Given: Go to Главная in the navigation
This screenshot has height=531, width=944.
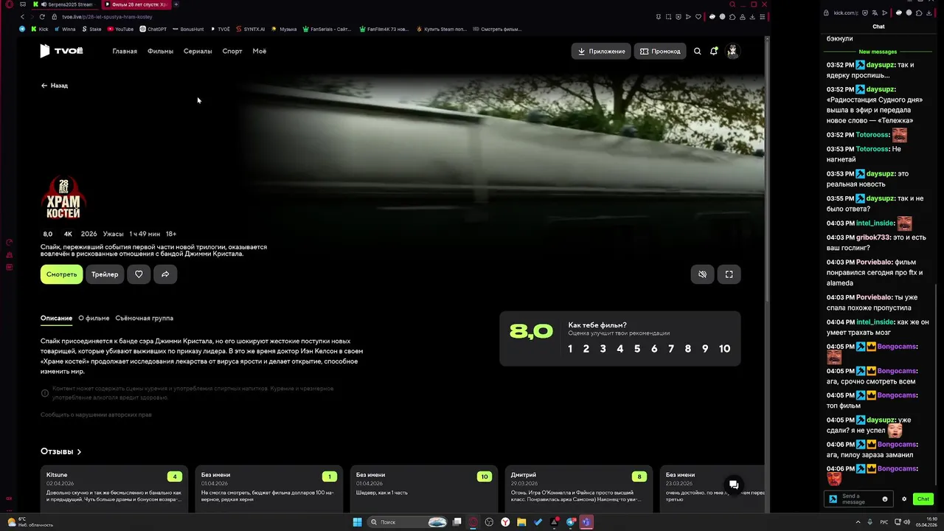Looking at the screenshot, I should pyautogui.click(x=125, y=51).
